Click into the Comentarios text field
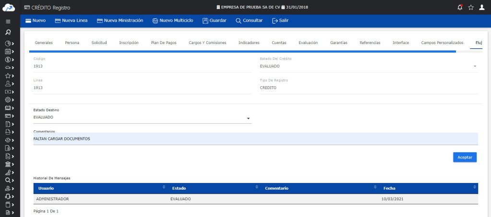 [254, 139]
